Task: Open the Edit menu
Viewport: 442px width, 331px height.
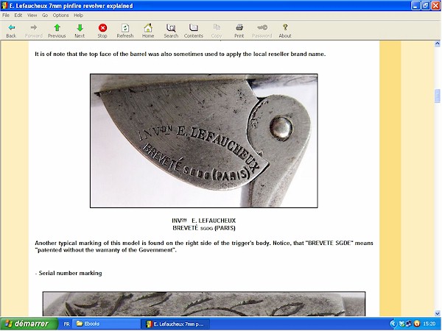Action: (x=18, y=15)
